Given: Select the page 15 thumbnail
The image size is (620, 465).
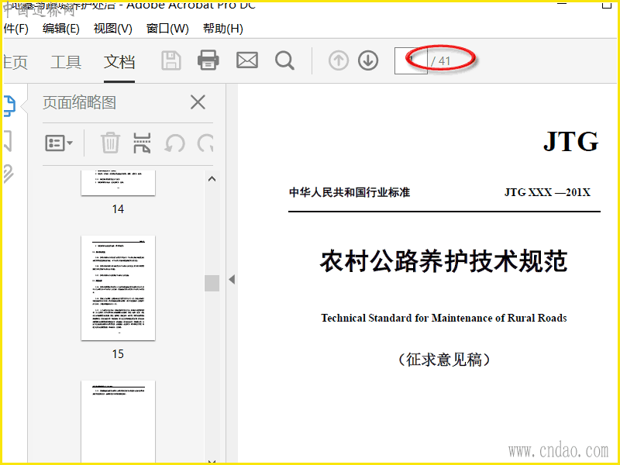Looking at the screenshot, I should click(119, 288).
